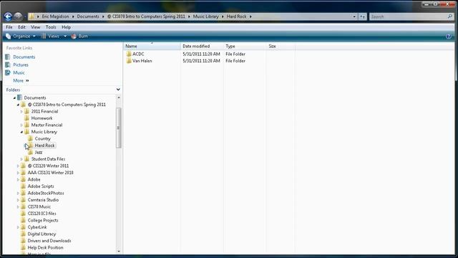
Task: Expand the 2011 Financial tree node
Action: [x=21, y=112]
